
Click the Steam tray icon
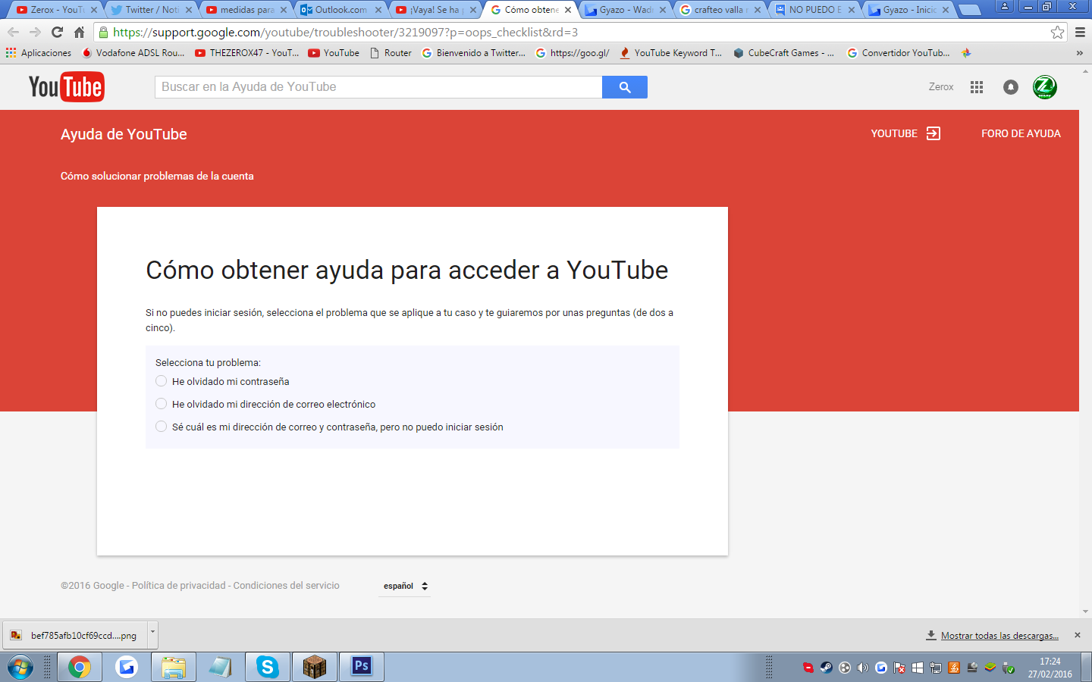point(827,668)
